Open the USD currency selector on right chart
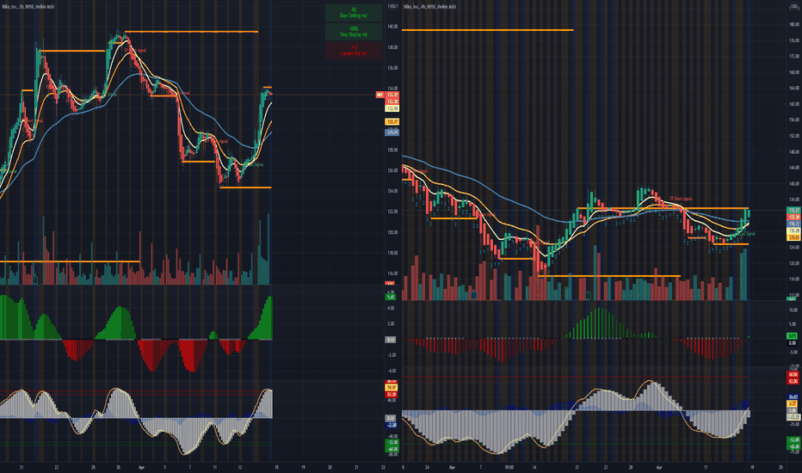Image resolution: width=802 pixels, height=473 pixels. [795, 6]
